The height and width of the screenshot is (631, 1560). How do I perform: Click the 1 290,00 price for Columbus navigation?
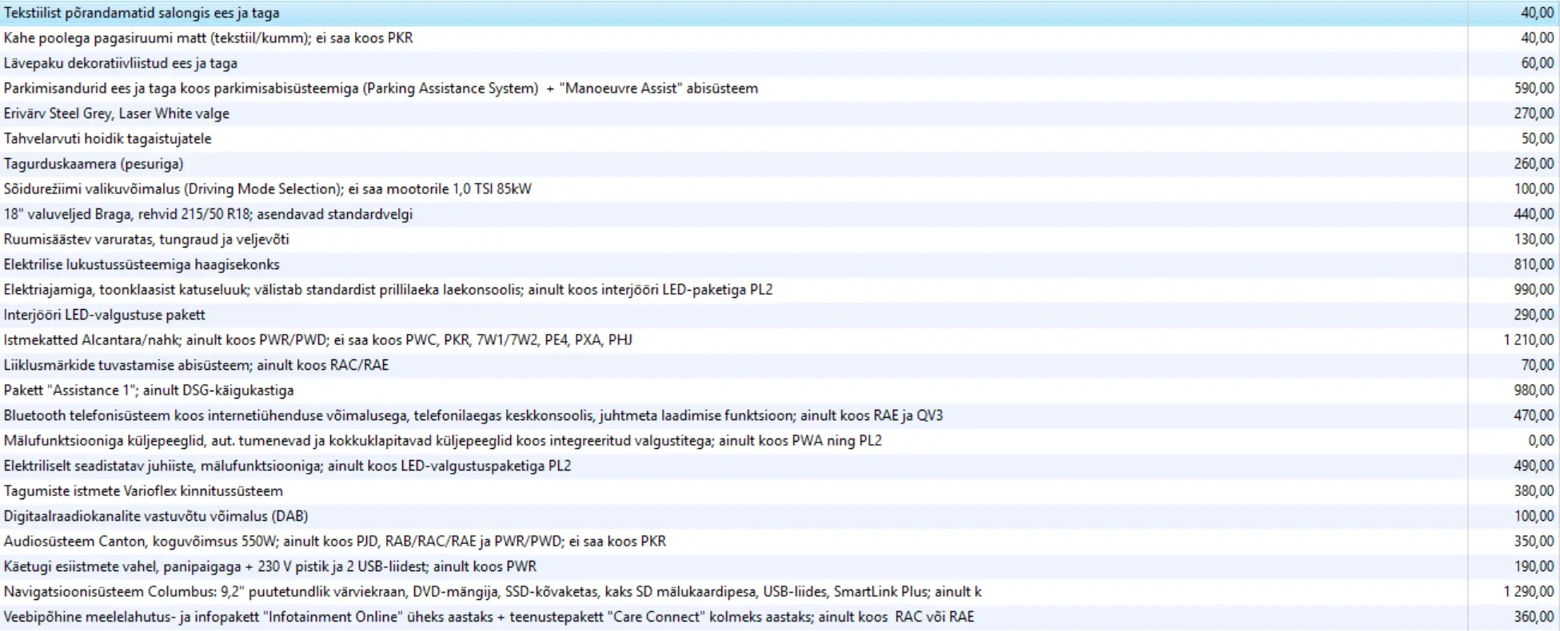1528,592
